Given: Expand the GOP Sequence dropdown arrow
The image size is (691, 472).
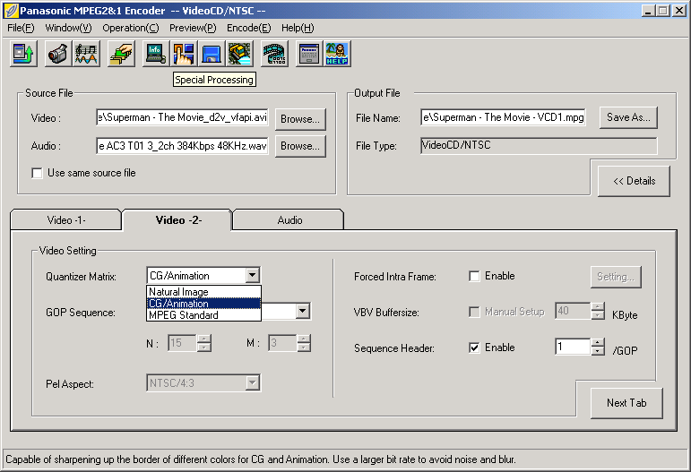Looking at the screenshot, I should 303,312.
